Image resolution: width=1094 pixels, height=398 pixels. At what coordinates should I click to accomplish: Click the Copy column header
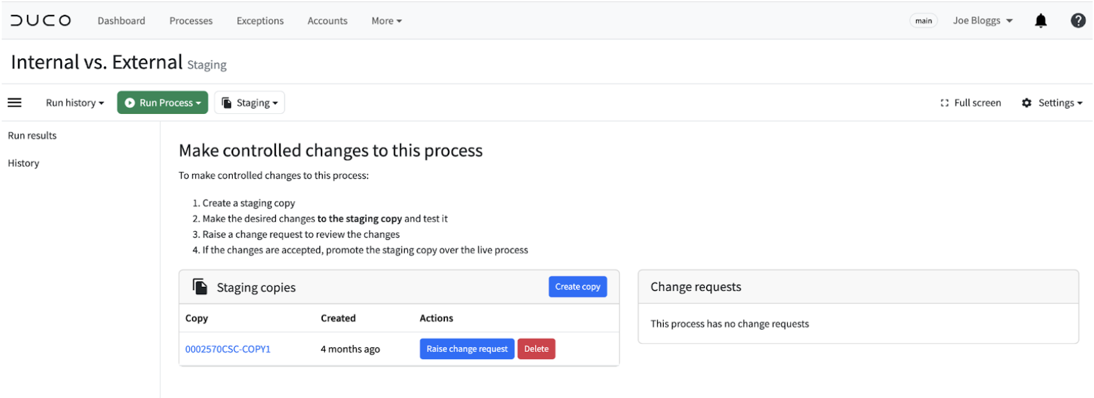click(197, 318)
